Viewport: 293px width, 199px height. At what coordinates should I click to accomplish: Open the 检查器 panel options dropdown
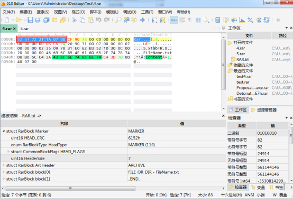[287, 118]
